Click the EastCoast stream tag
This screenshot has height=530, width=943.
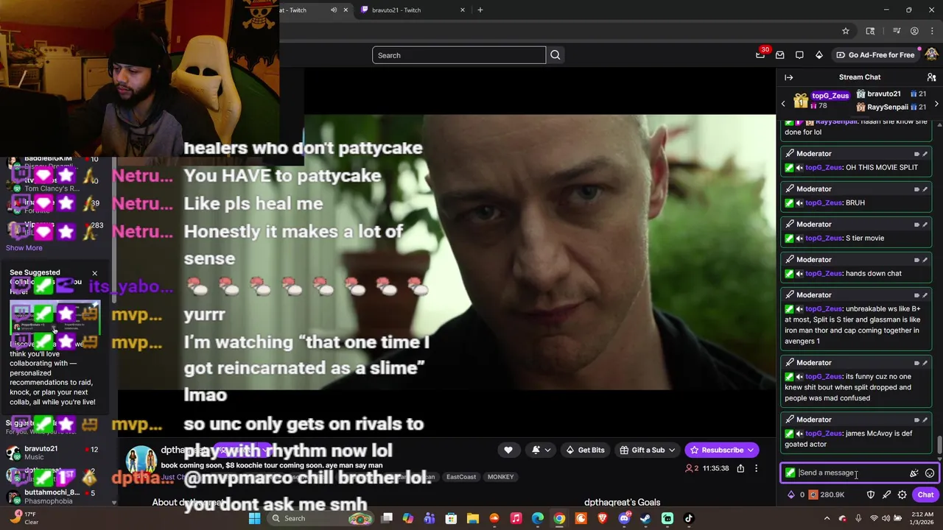461,477
